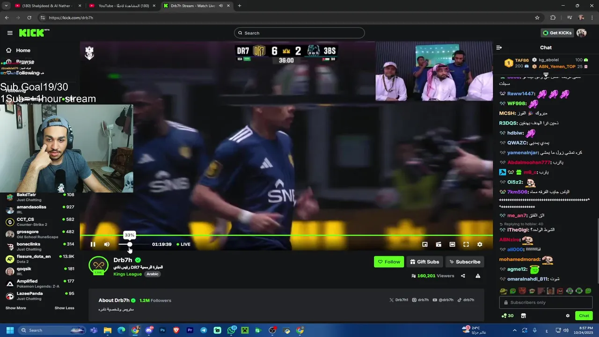Open the Kick shop icon below chat
The image size is (599, 337).
[x=523, y=315]
